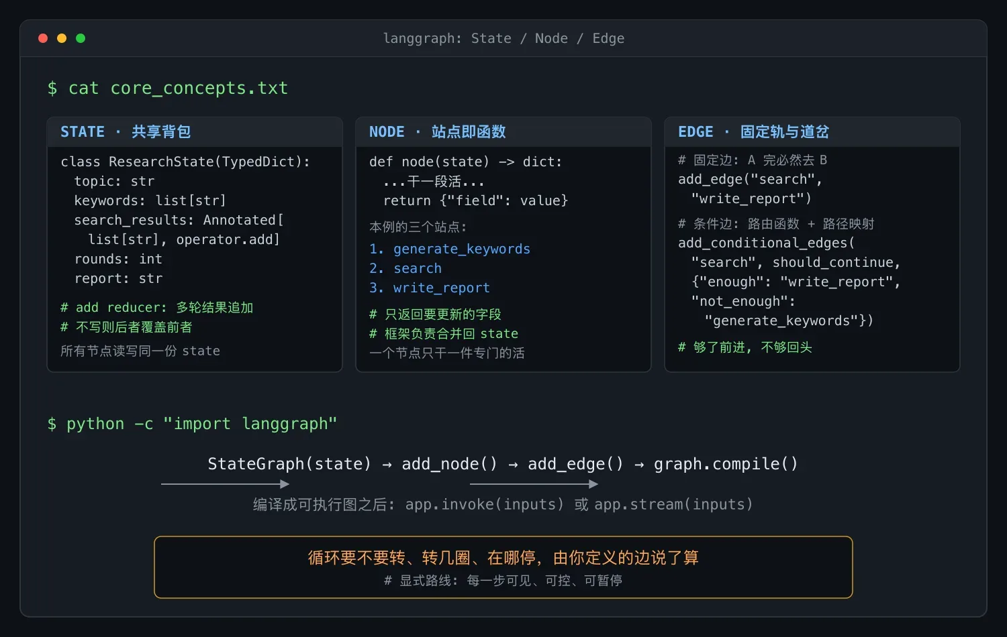Screen dimensions: 1007x637
Task: Click the placeholder line "...干一段活..."
Action: tap(434, 181)
